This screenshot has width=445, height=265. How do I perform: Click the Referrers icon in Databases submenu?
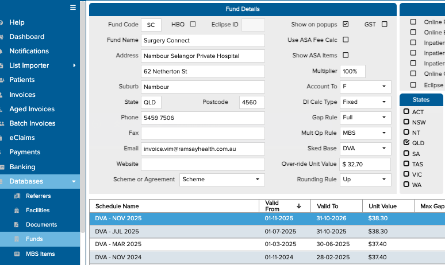tap(17, 196)
